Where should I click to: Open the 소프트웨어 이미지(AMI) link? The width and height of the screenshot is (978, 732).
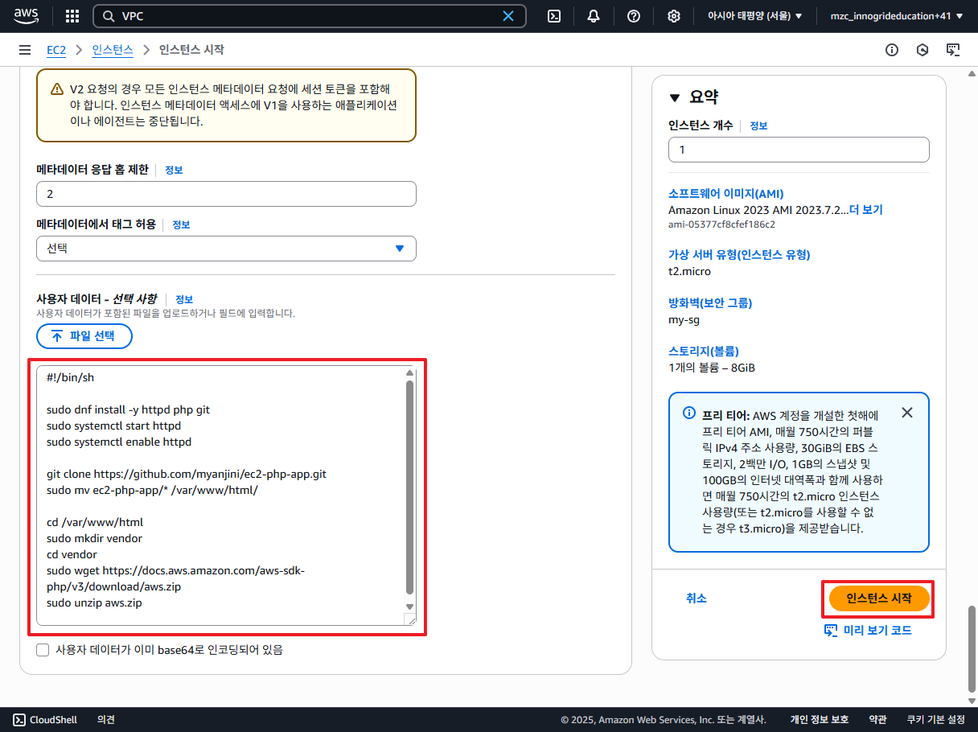coord(725,194)
